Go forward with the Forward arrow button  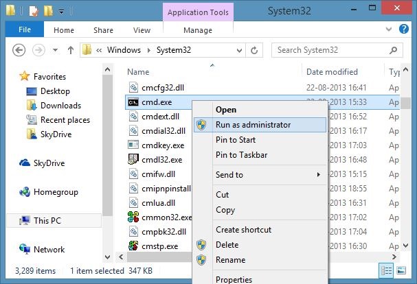(38, 50)
